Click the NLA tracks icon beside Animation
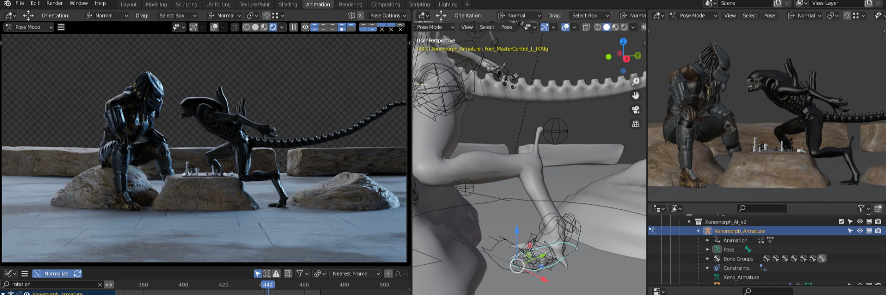 [x=761, y=240]
